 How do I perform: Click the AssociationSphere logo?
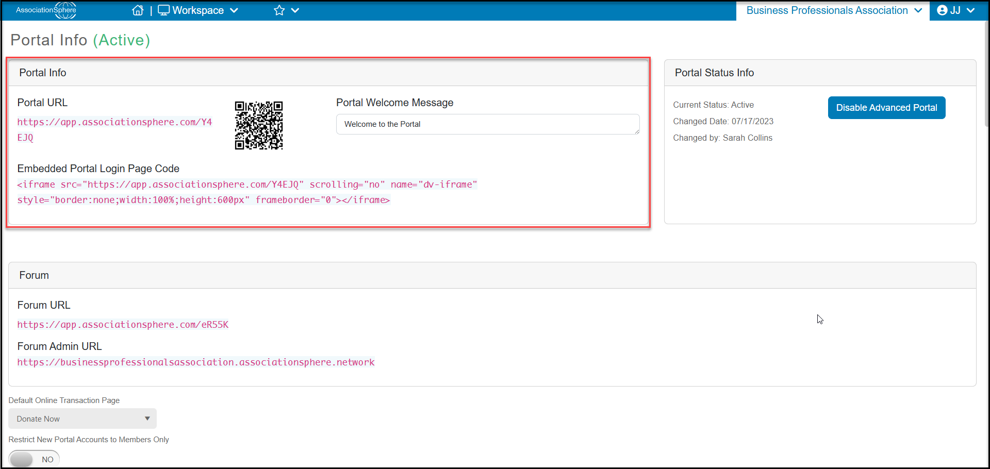point(46,10)
